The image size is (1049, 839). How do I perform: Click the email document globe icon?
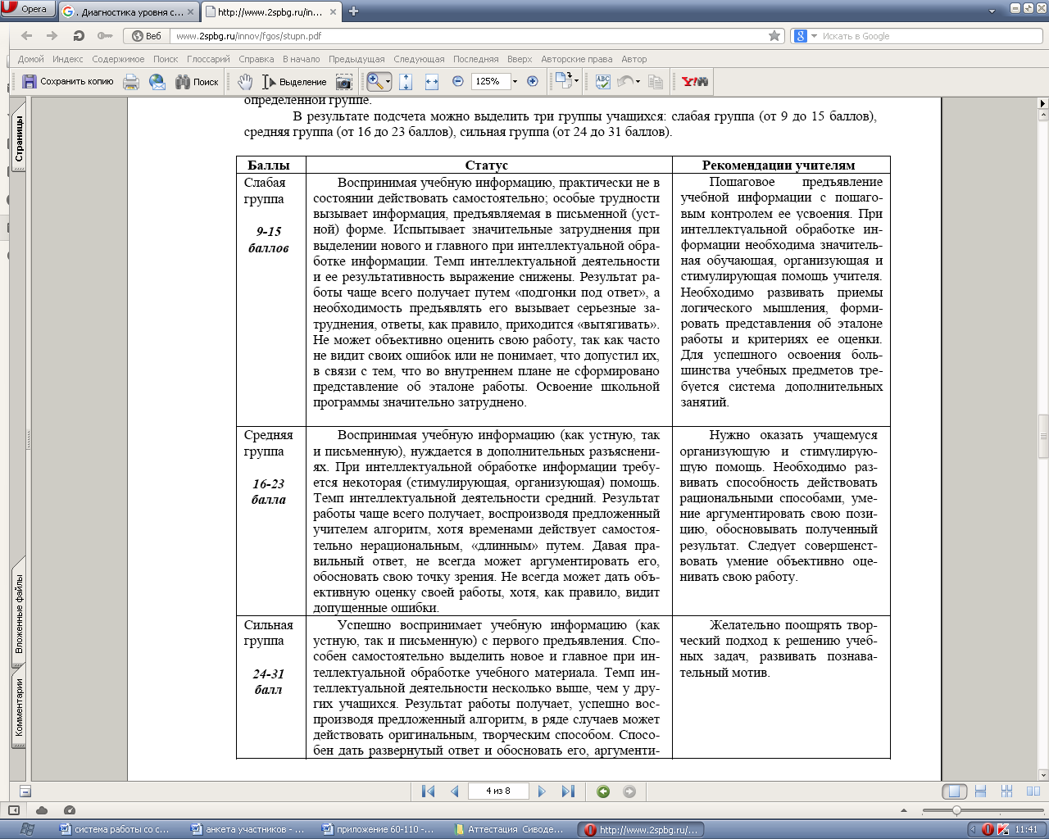(x=157, y=82)
